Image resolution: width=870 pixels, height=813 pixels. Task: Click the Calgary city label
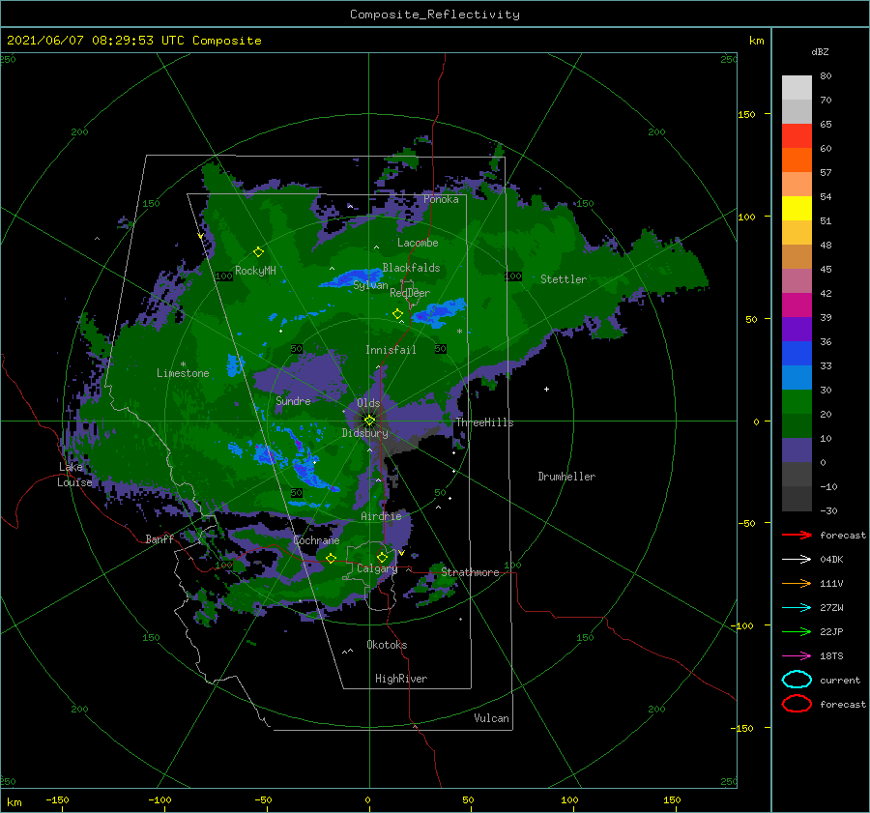pos(377,568)
